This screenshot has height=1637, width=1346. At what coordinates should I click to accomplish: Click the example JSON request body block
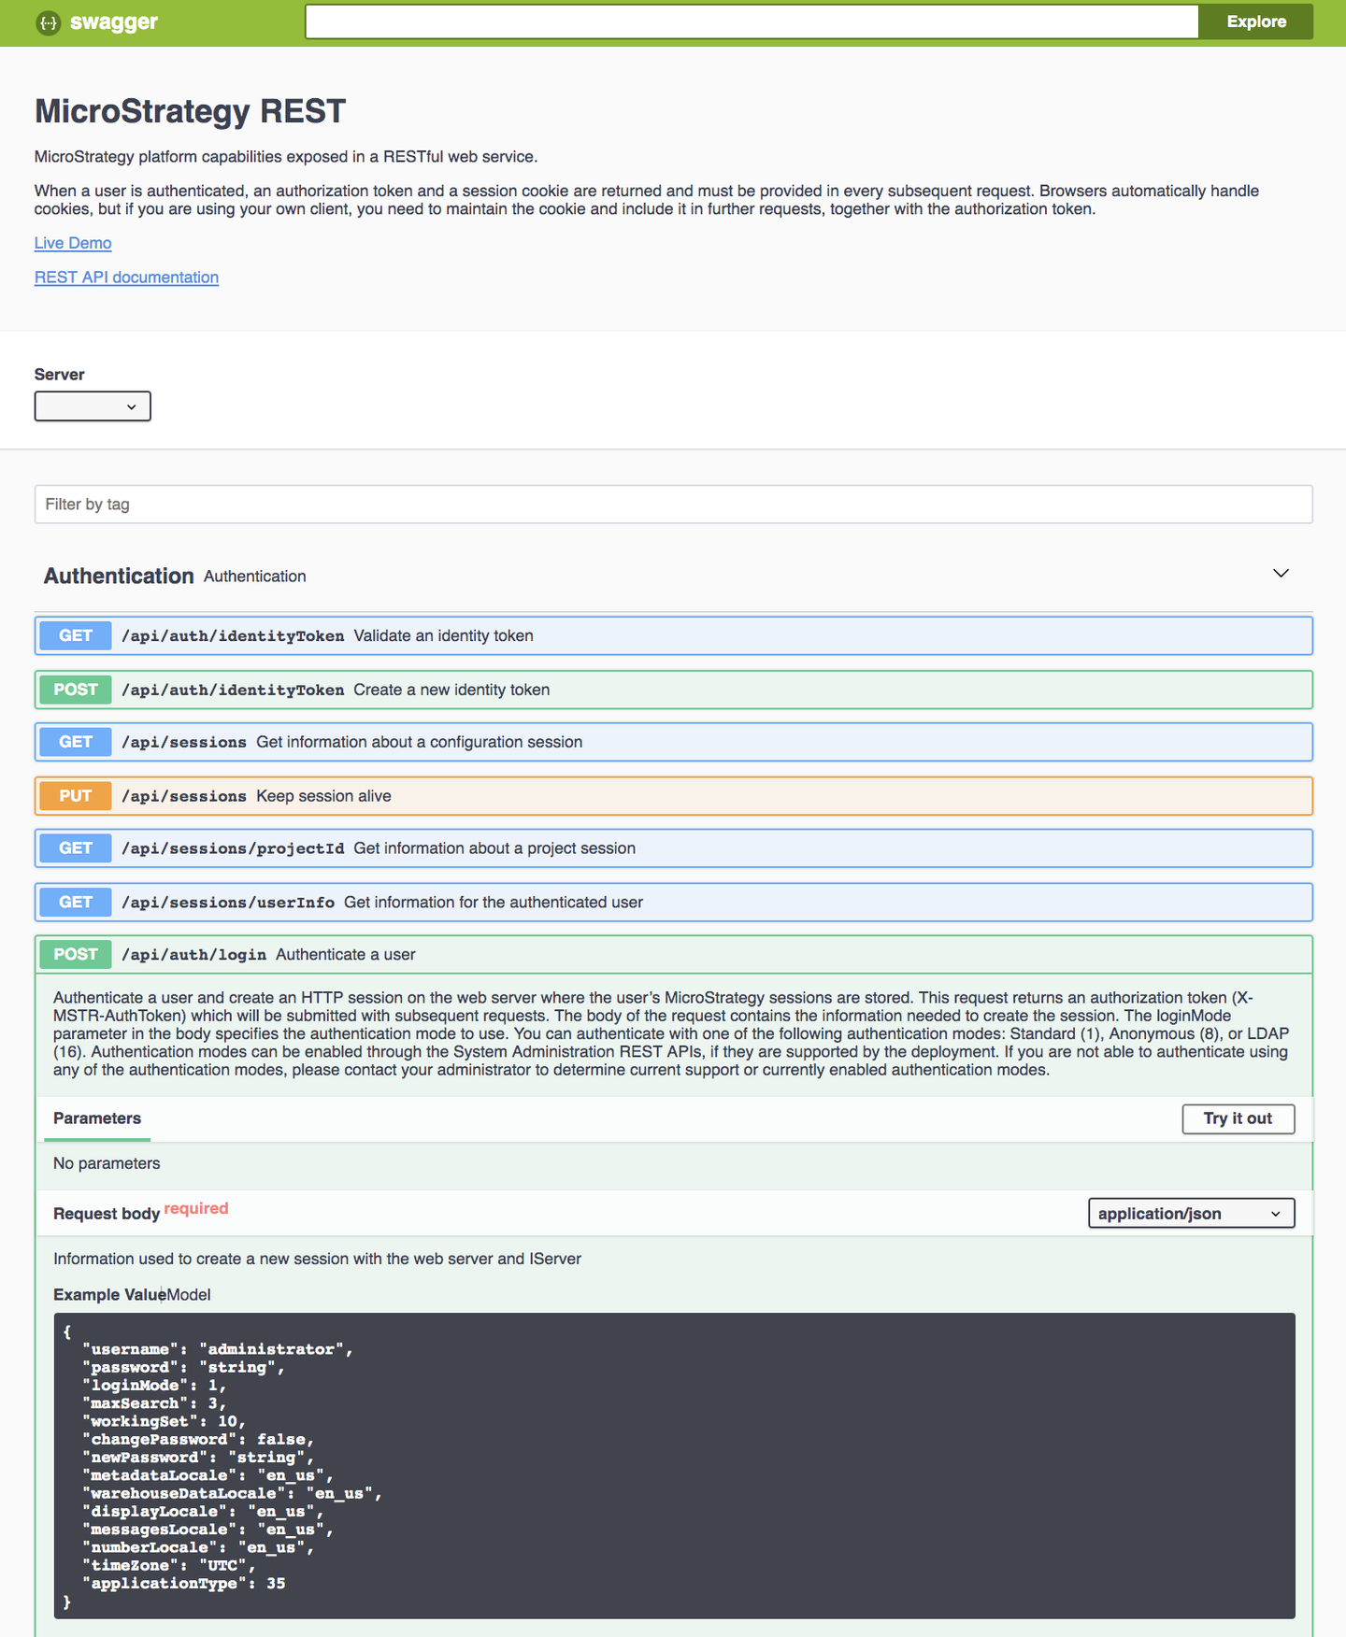(x=674, y=1466)
